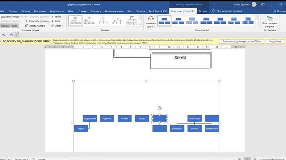Screen dimensions: 286x160
Task: Open the Главная ribbon tab
Action: tap(13, 11)
